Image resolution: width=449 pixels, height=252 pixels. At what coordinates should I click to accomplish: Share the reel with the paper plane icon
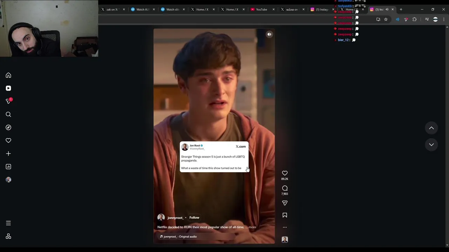click(285, 203)
